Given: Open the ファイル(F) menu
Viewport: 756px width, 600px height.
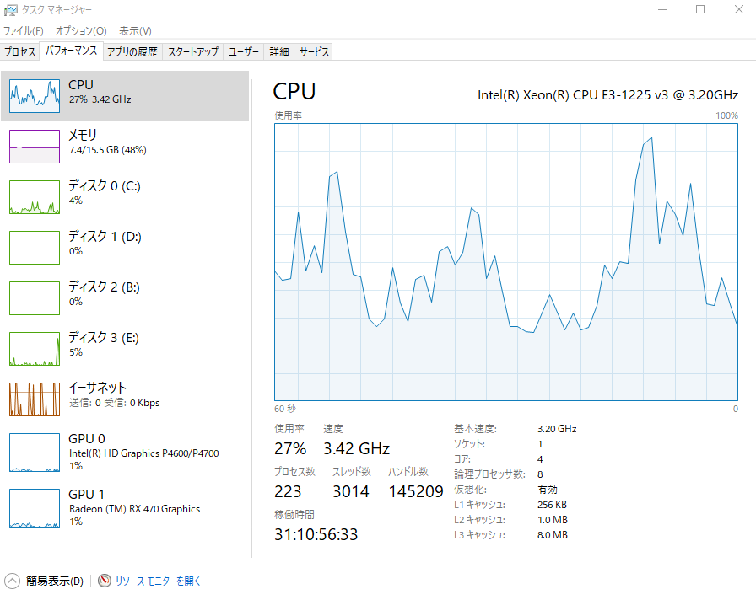Looking at the screenshot, I should (x=23, y=31).
